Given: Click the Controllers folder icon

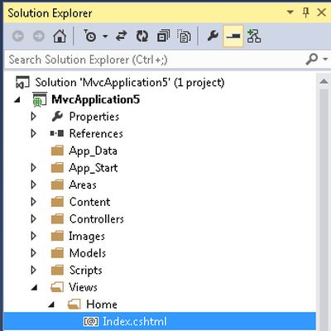Looking at the screenshot, I should [x=57, y=219].
